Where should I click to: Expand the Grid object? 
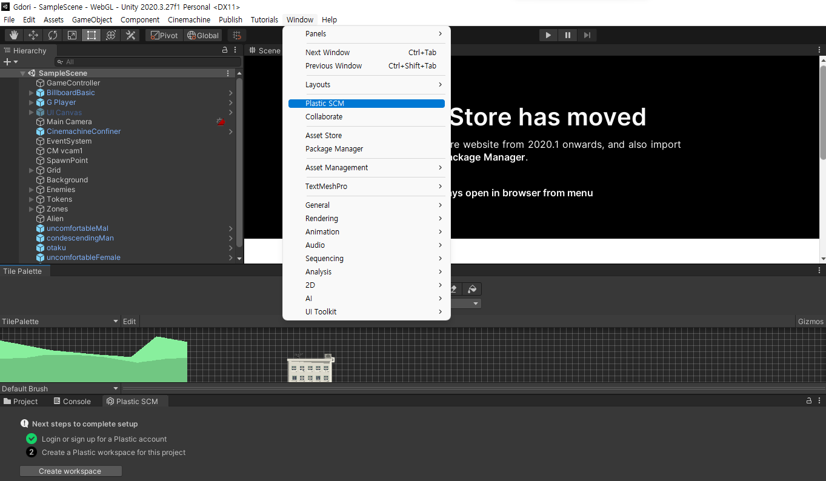32,170
